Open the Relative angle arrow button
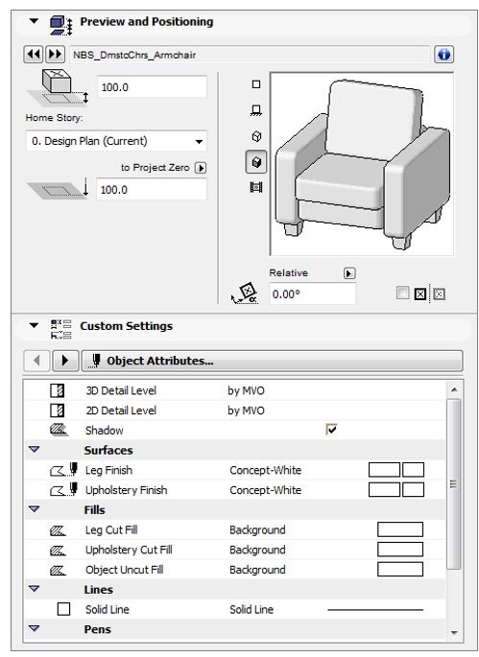The image size is (479, 657). [349, 273]
